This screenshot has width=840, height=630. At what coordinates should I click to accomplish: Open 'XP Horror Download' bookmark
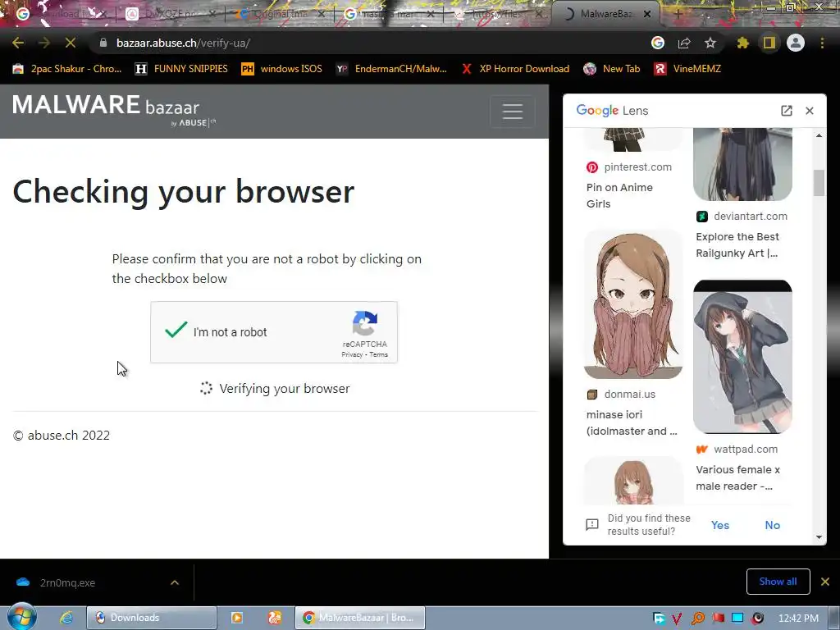(515, 69)
